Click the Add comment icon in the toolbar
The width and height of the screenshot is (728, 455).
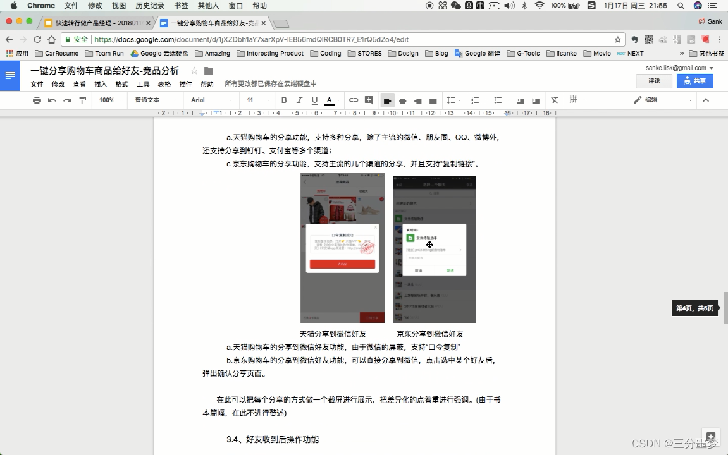coord(369,100)
